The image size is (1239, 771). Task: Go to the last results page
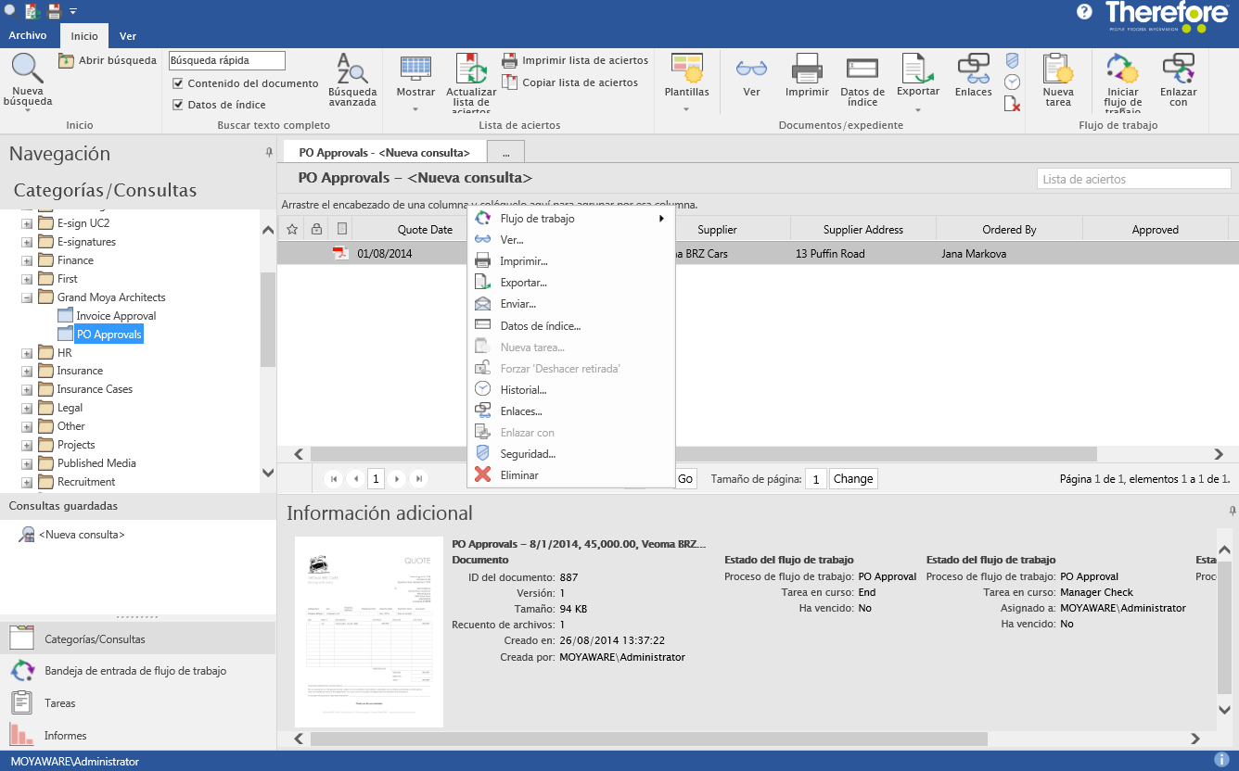point(419,479)
